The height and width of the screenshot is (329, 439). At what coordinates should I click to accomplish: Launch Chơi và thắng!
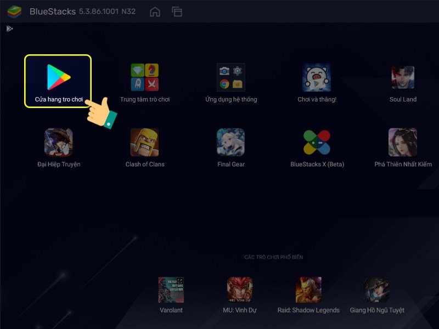316,78
